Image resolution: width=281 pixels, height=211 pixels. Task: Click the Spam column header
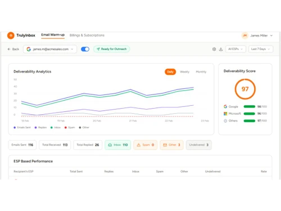tap(160, 172)
